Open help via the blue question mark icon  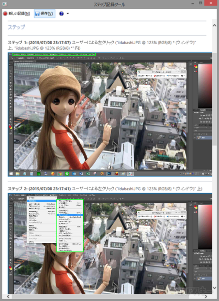(61, 14)
